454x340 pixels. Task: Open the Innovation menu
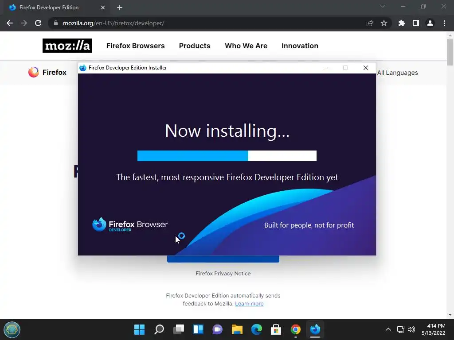point(300,46)
